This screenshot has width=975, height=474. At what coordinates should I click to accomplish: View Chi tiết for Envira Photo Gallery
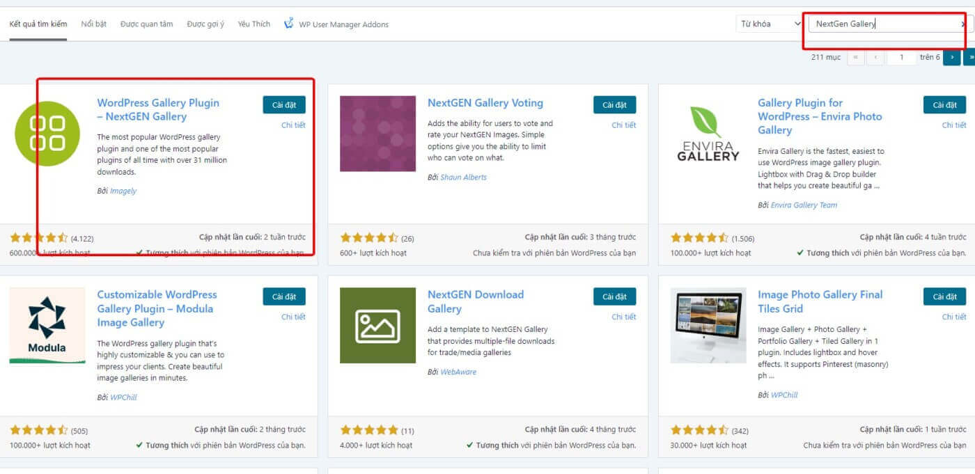(954, 125)
